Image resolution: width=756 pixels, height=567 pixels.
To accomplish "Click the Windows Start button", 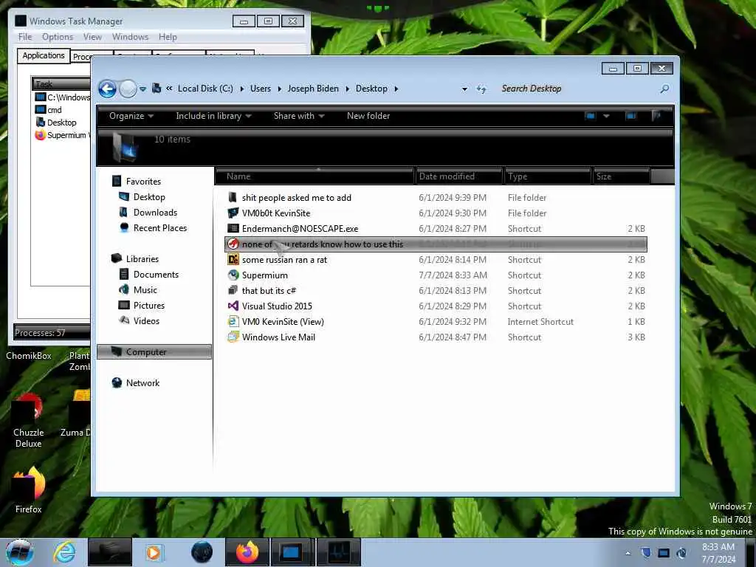I will tap(20, 552).
